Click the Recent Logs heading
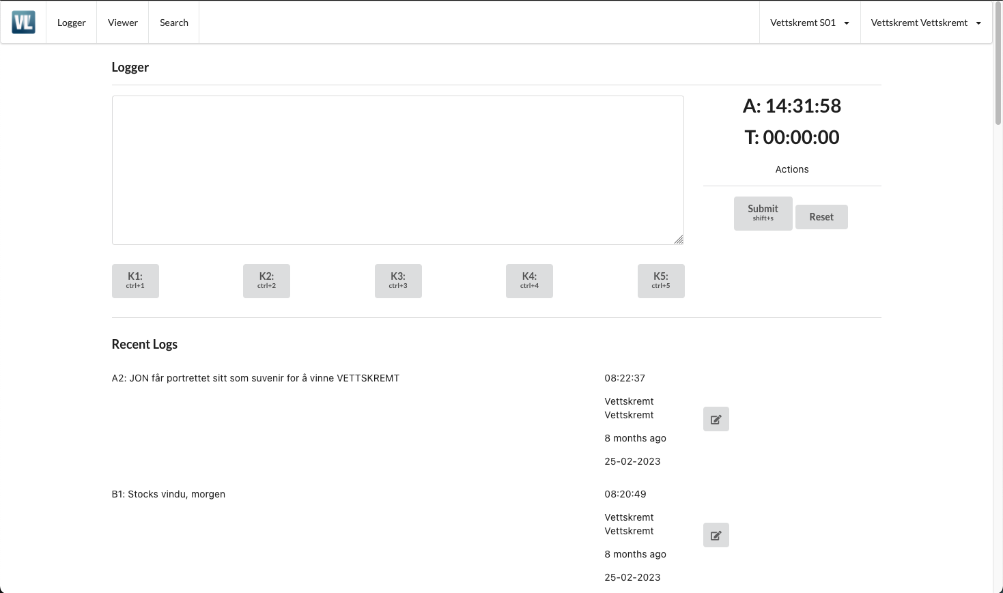1003x593 pixels. click(145, 345)
